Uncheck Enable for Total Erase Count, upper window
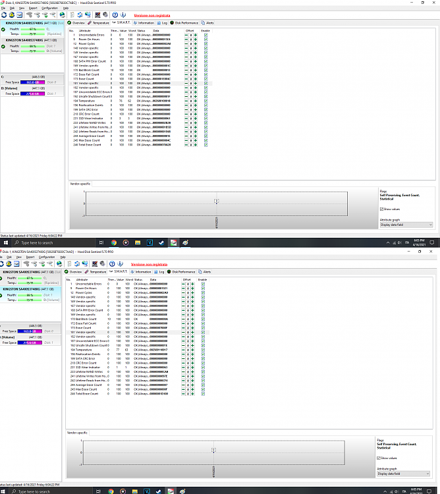 (x=206, y=145)
